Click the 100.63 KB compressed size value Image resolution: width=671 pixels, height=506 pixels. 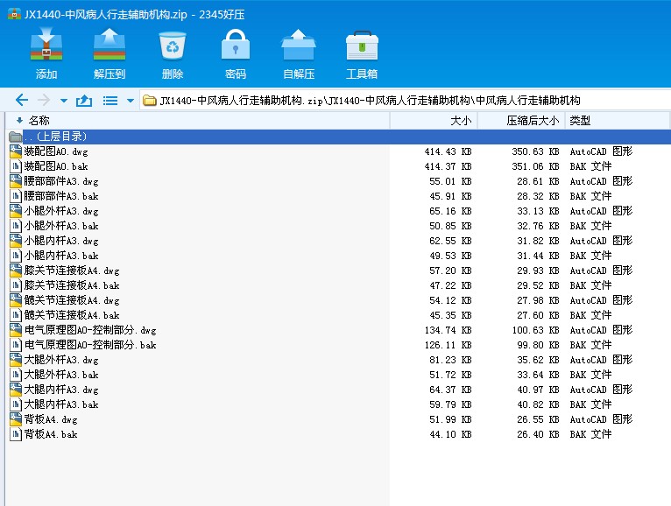[536, 330]
